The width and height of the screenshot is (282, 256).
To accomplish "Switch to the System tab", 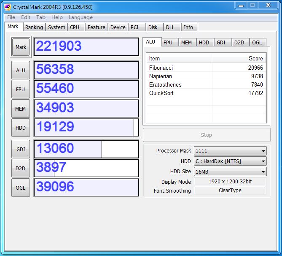I will (56, 27).
